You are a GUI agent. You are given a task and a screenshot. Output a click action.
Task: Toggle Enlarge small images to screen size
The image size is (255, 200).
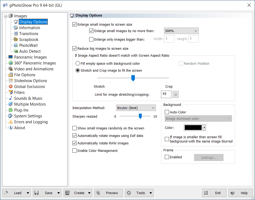pos(74,24)
